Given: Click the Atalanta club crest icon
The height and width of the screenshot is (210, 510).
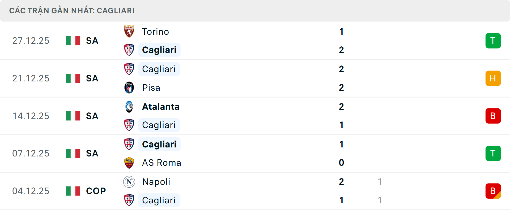Looking at the screenshot, I should click(x=129, y=107).
